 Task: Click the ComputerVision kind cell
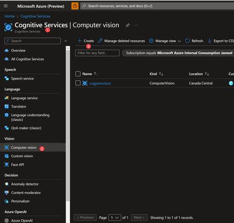click(162, 83)
